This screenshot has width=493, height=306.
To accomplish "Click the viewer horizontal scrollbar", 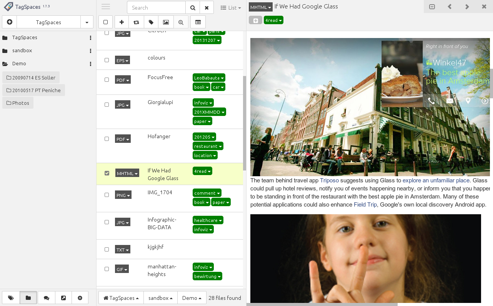I will [322, 304].
